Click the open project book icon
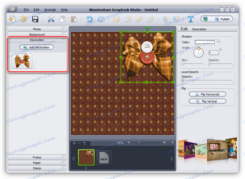Screen dimensions: 245x179 (x=24, y=19)
